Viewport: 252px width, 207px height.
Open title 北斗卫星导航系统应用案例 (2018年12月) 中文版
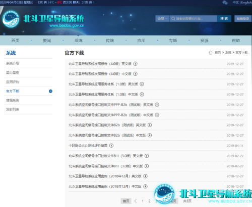[105, 186]
